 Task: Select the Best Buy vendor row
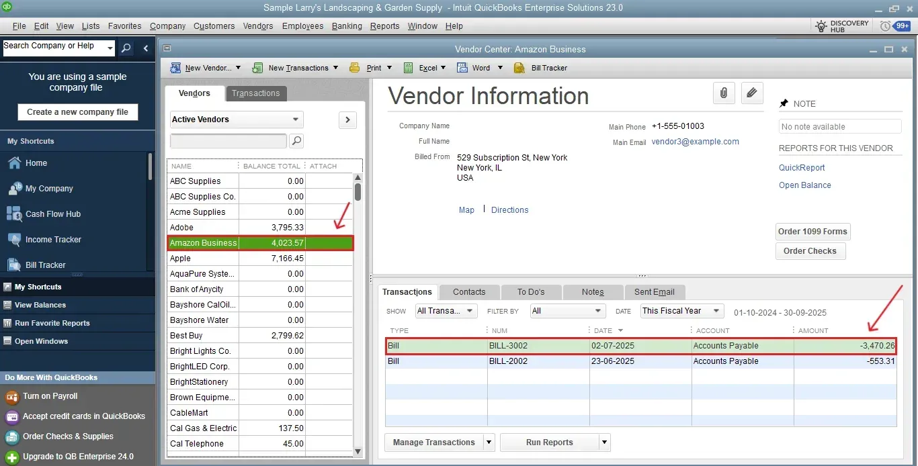click(x=260, y=336)
